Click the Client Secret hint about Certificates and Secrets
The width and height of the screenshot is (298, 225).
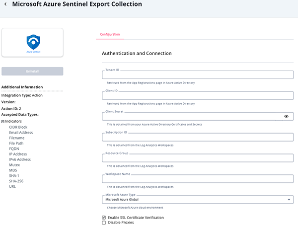point(154,125)
